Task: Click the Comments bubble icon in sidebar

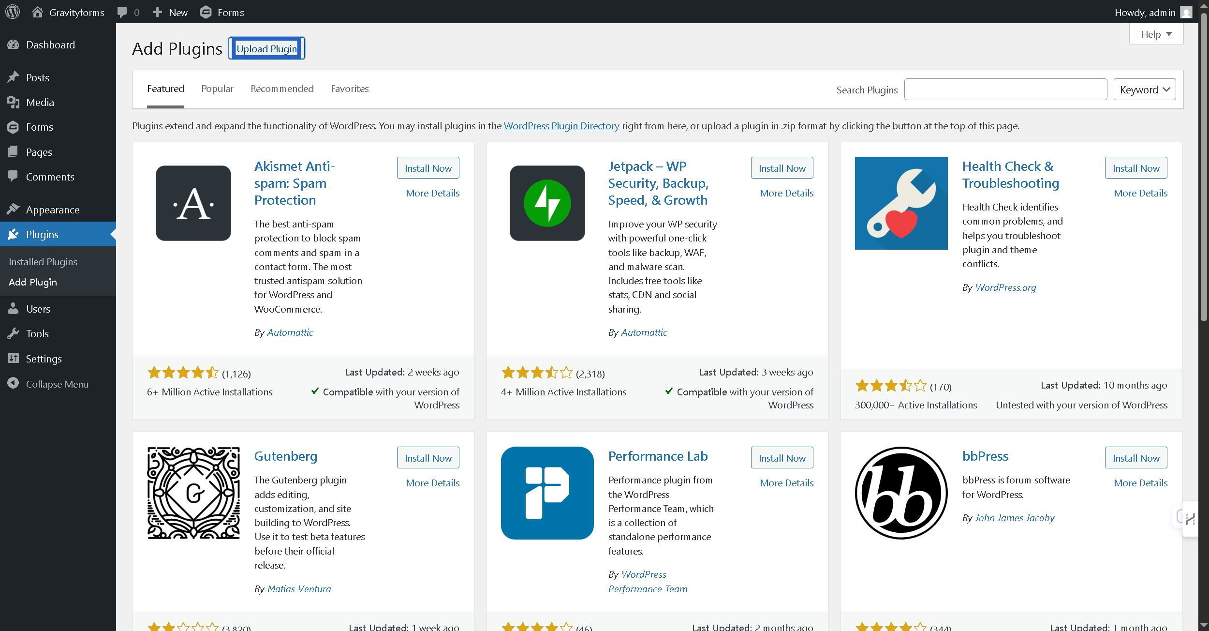Action: pos(13,177)
